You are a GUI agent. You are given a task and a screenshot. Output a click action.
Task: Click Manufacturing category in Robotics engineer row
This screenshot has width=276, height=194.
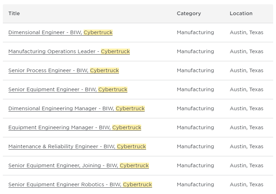(x=195, y=184)
